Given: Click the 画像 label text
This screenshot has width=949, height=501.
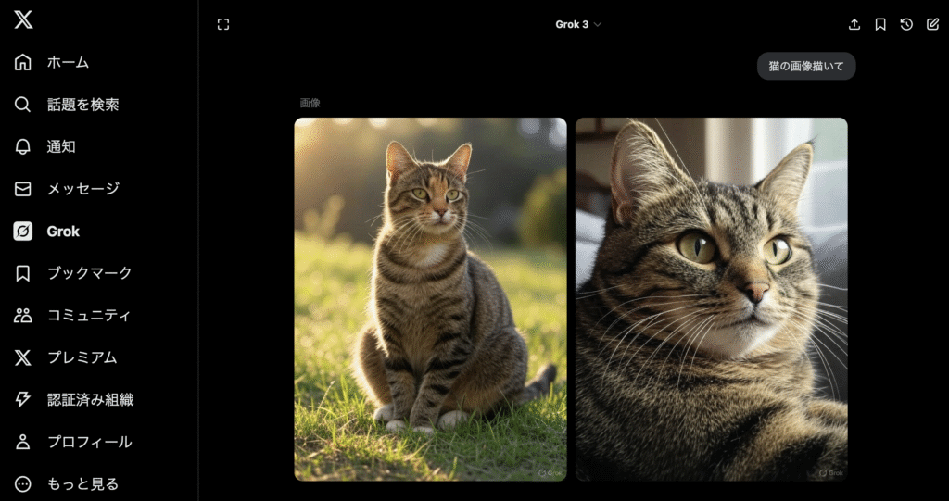Looking at the screenshot, I should pyautogui.click(x=310, y=103).
